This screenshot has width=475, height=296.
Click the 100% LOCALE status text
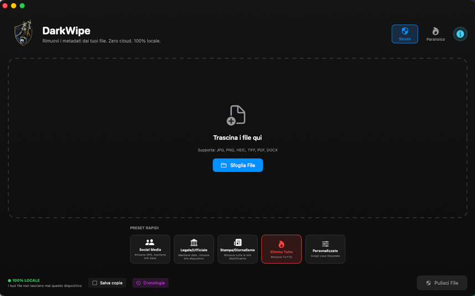pyautogui.click(x=26, y=281)
